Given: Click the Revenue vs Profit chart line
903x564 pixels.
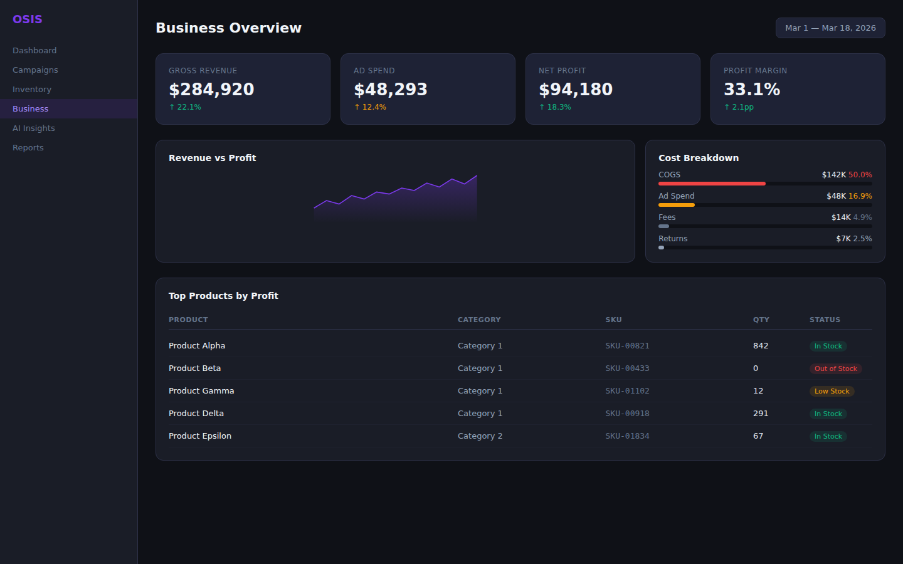Looking at the screenshot, I should [x=402, y=189].
